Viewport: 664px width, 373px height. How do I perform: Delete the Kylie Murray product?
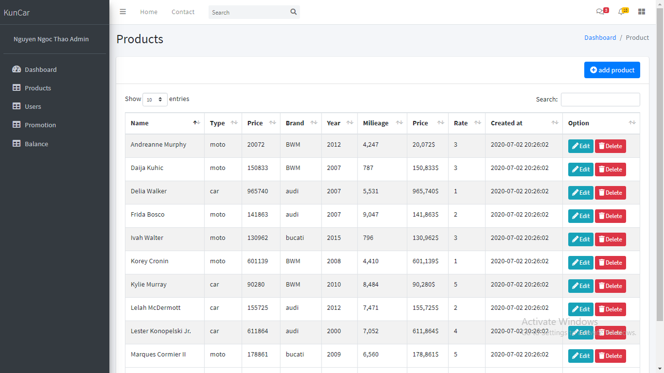(610, 286)
